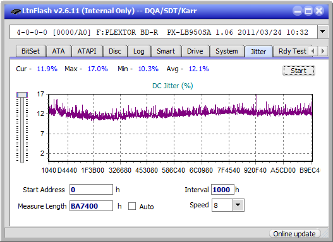Click the DC Jitter (%) chart title

tap(173, 86)
